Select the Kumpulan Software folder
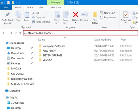This screenshot has height=110, width=138. [x=54, y=46]
